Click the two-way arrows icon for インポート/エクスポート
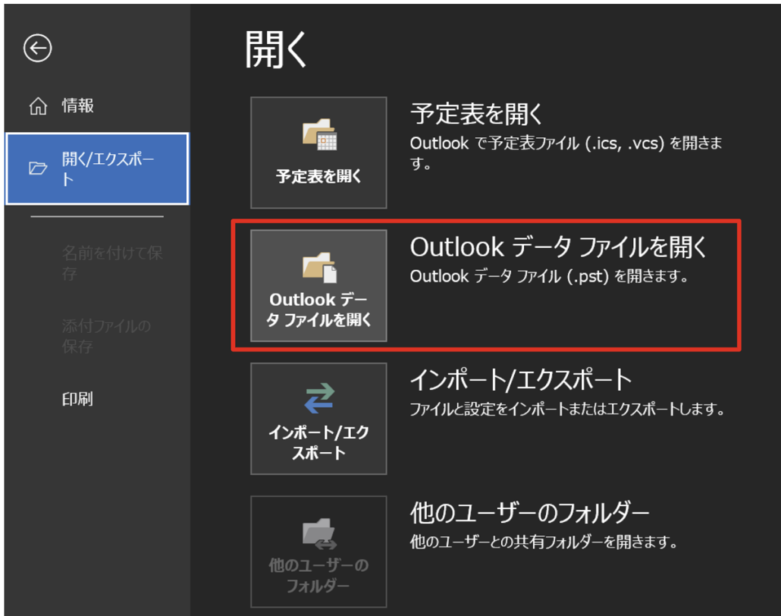The height and width of the screenshot is (616, 781). [x=319, y=399]
